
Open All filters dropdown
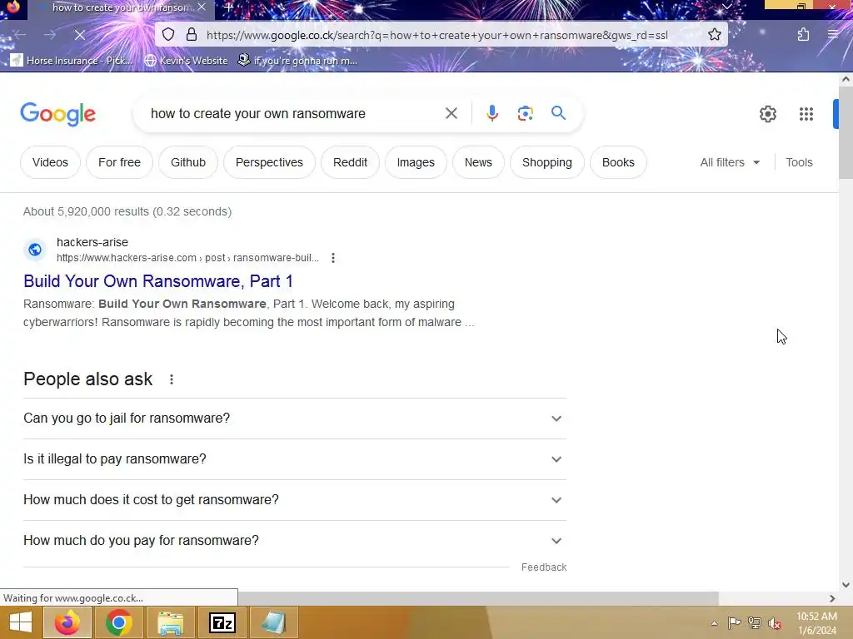[x=730, y=162]
